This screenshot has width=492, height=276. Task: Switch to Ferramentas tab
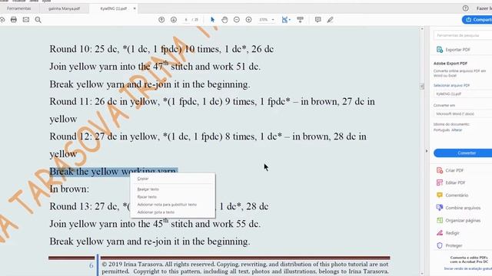point(18,8)
